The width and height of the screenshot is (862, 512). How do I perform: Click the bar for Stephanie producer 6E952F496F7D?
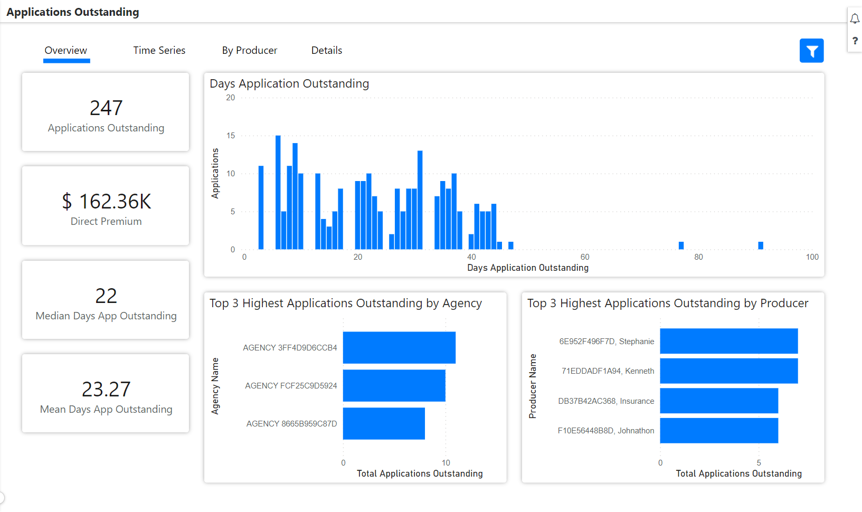click(x=728, y=341)
